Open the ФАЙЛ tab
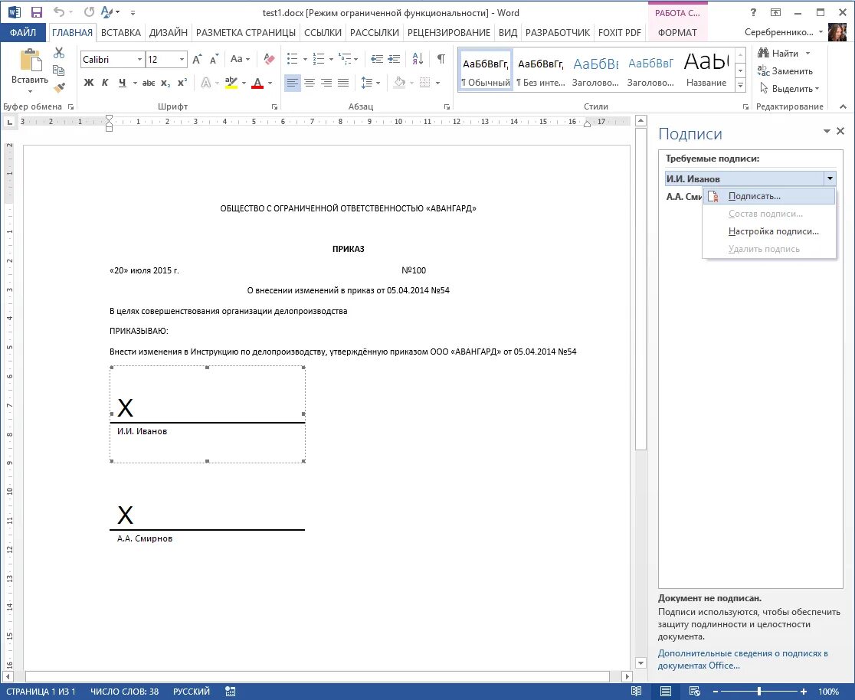 pyautogui.click(x=24, y=32)
